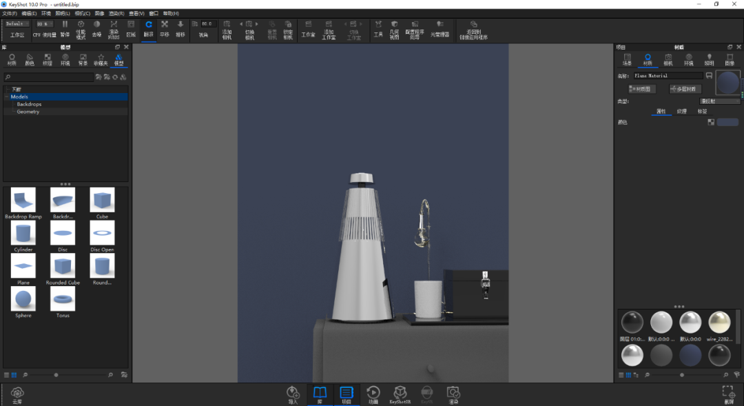This screenshot has height=406, width=744.
Task: Open the bottom Animation (动画) timeline icon
Action: point(373,394)
